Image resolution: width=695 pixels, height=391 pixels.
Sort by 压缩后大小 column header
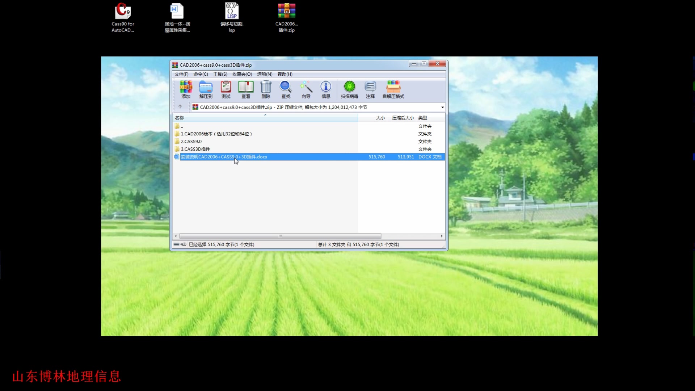tap(401, 118)
